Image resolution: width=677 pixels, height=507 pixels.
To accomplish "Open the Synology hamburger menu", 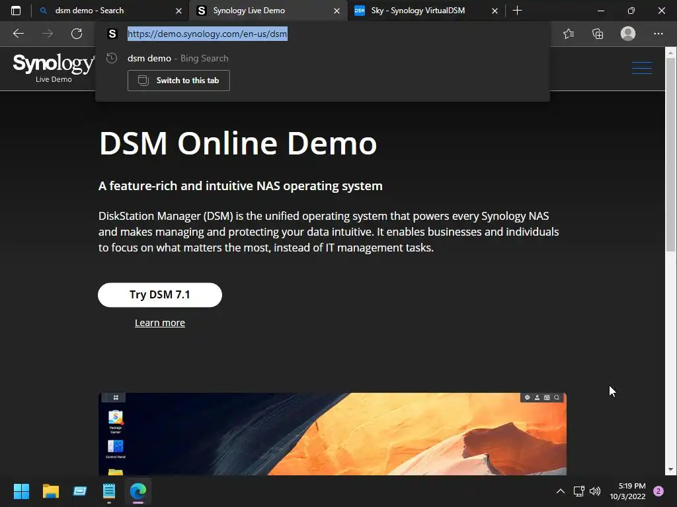I will tap(641, 68).
